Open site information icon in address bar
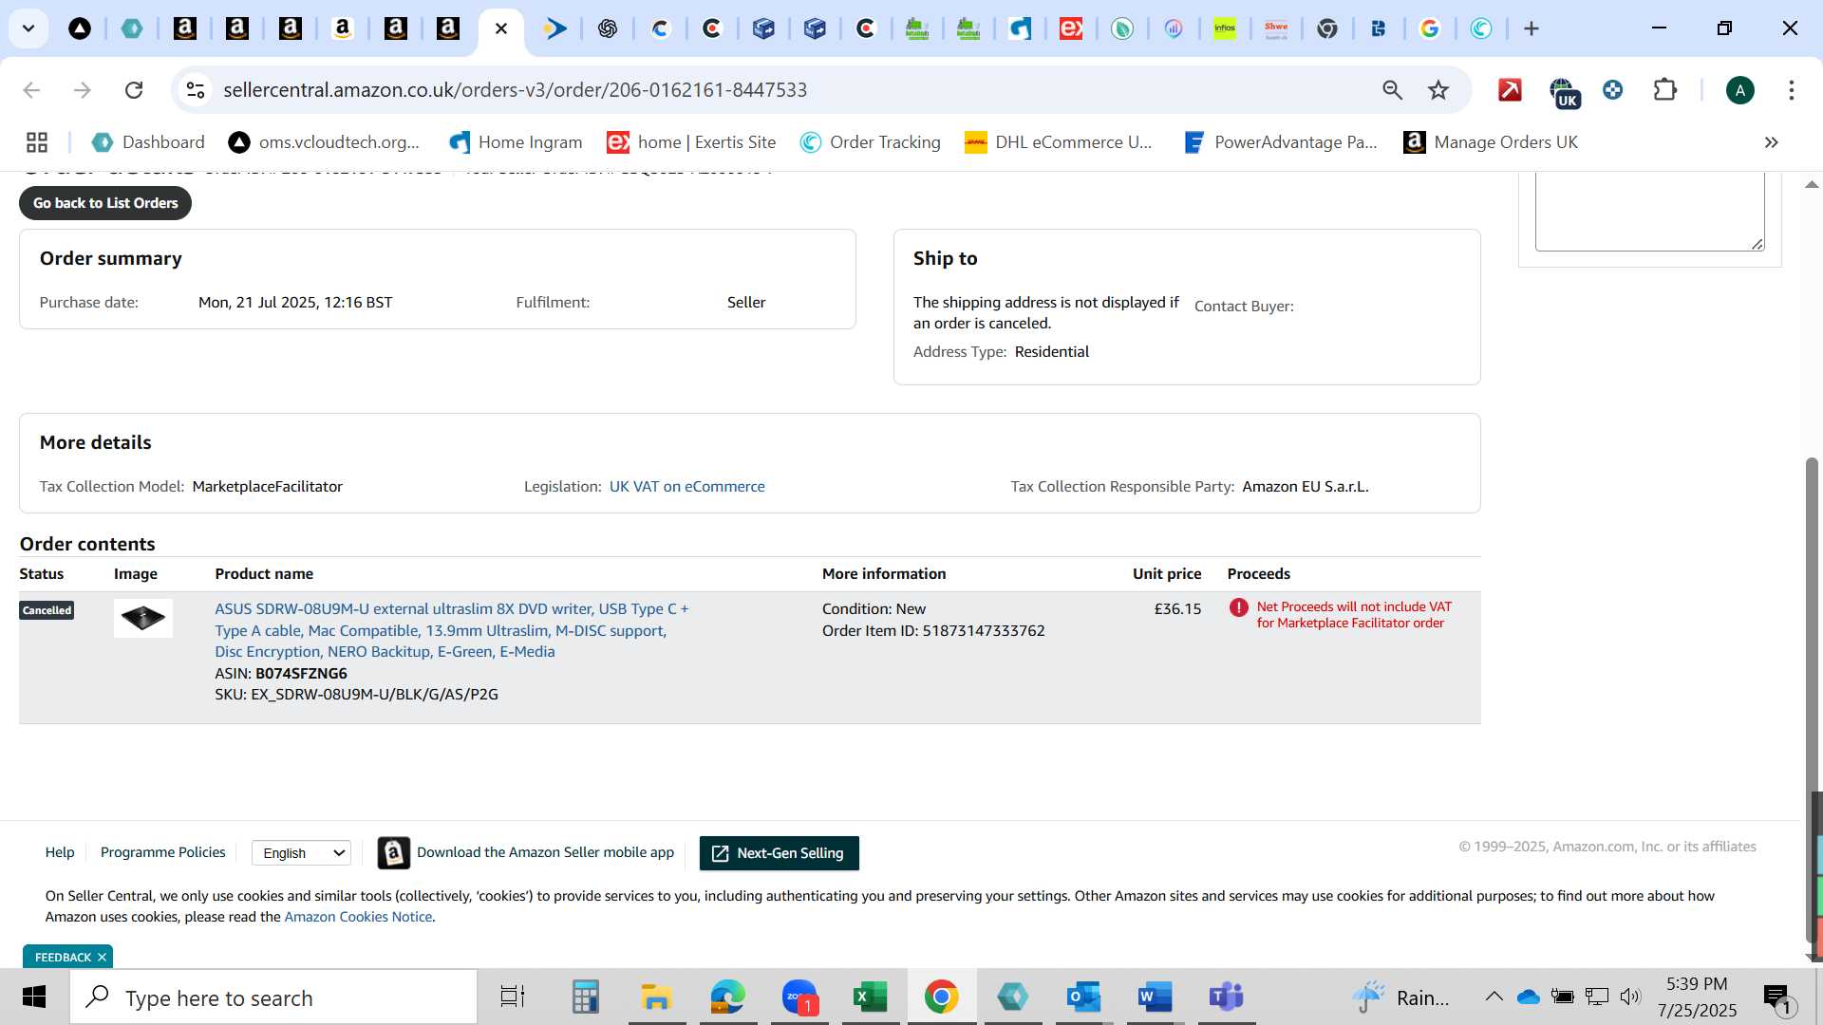 tap(195, 90)
